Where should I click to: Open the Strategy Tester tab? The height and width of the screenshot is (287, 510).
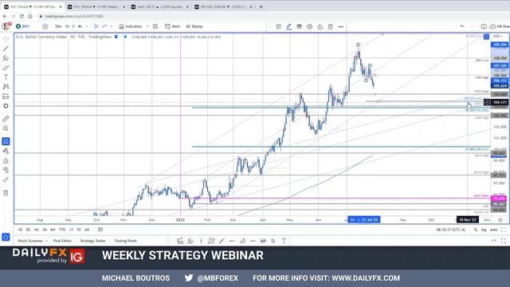coord(92,241)
